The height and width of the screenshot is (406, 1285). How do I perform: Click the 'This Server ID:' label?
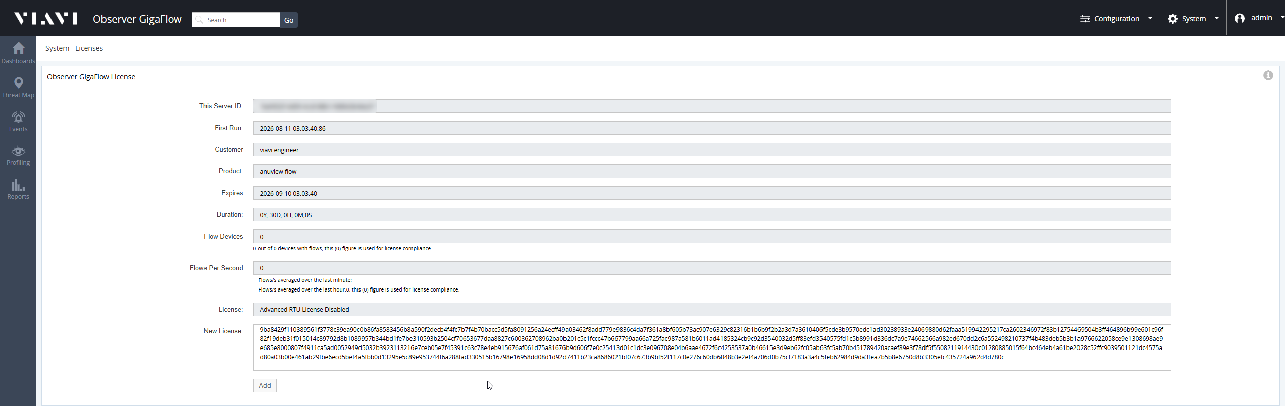click(221, 106)
